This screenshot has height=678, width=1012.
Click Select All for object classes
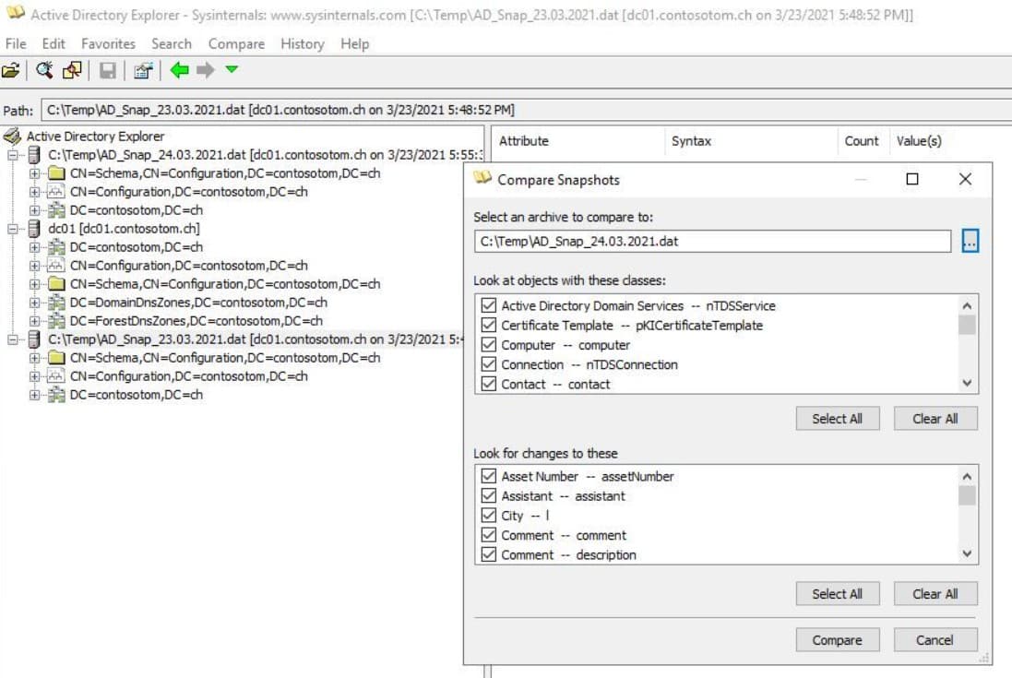[837, 419]
